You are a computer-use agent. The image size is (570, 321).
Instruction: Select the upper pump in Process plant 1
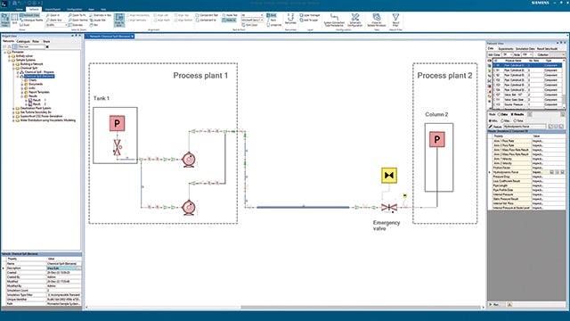pos(189,160)
